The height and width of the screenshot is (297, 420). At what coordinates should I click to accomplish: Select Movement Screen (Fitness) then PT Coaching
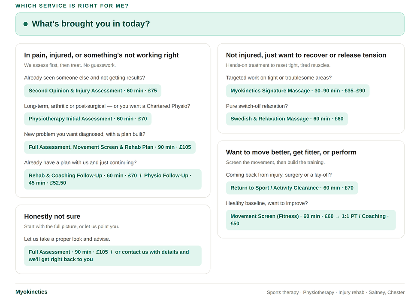point(311,220)
